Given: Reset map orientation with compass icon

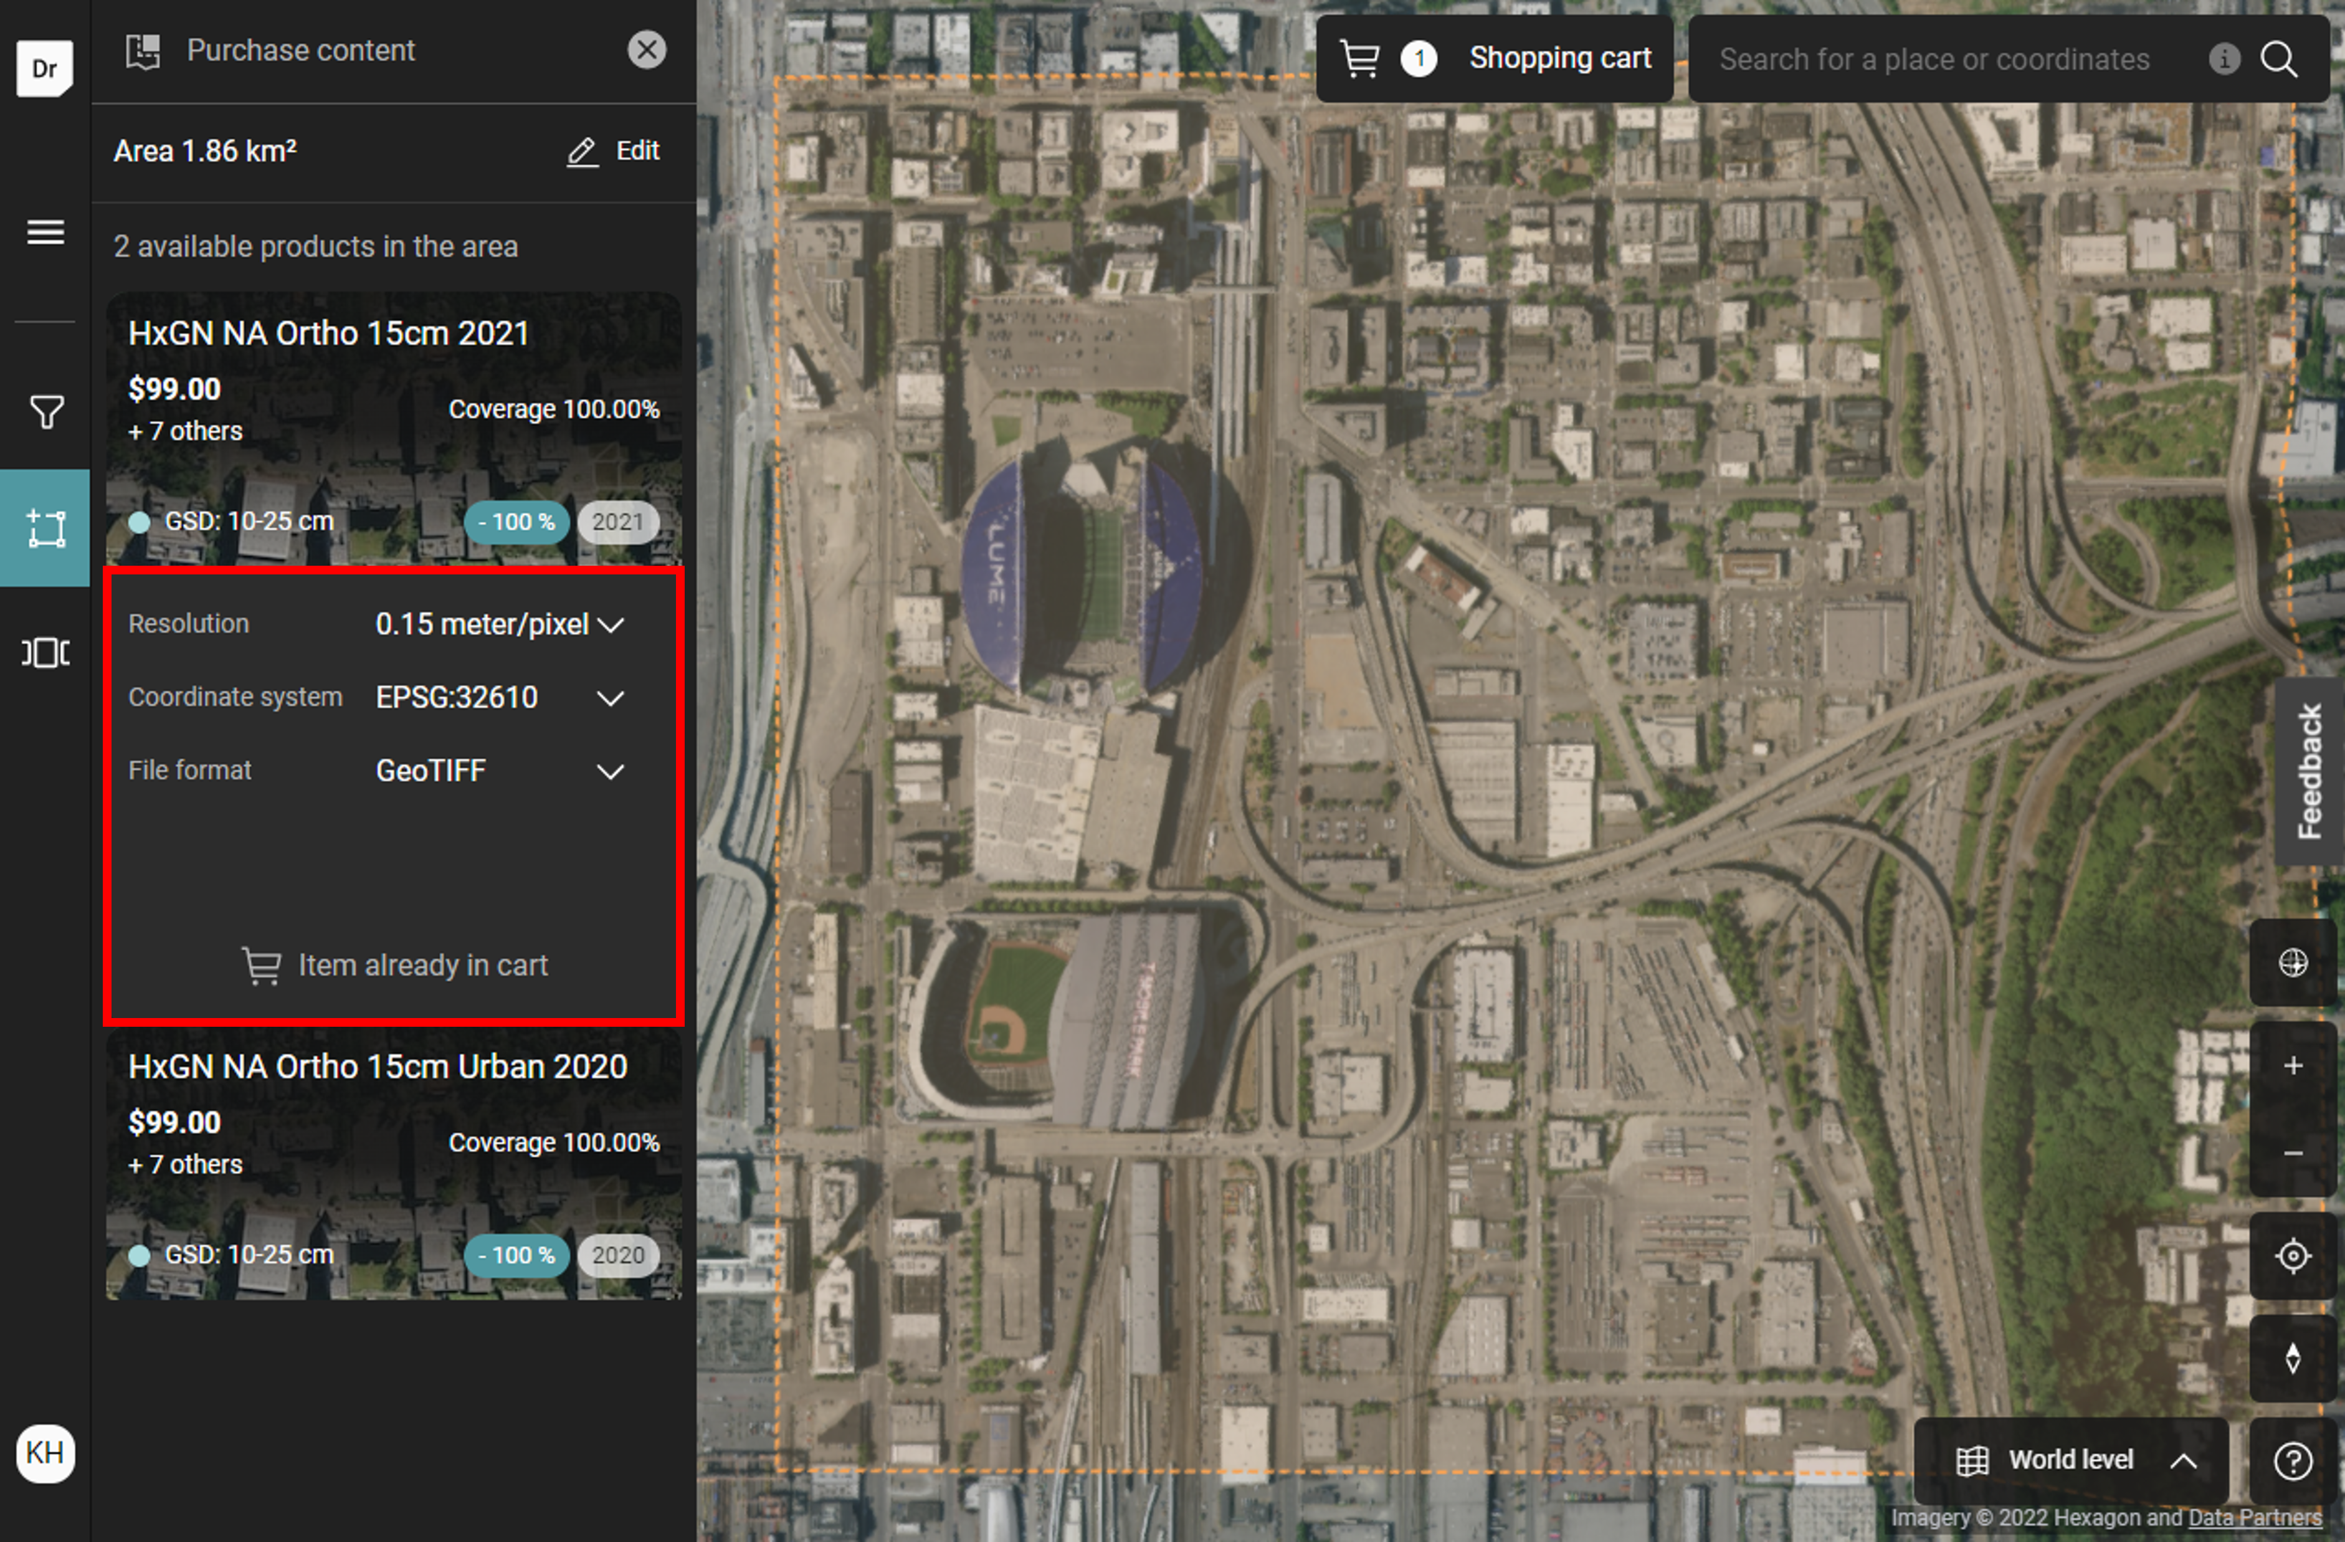Looking at the screenshot, I should tap(2292, 1357).
